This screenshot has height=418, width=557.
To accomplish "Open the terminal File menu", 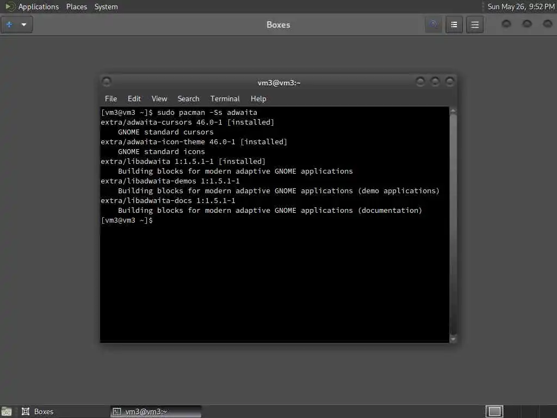I will (x=111, y=99).
